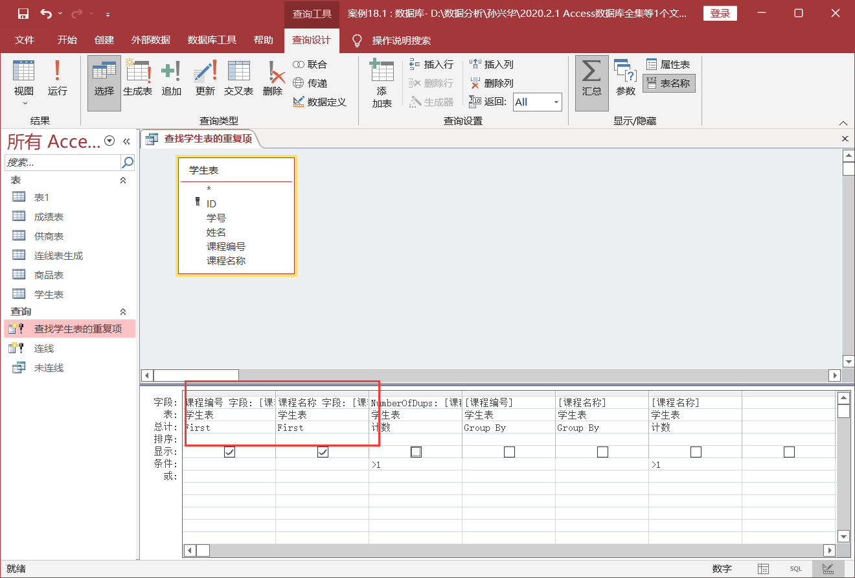Check 显示 box for [课程名称] Group By column

[x=602, y=452]
